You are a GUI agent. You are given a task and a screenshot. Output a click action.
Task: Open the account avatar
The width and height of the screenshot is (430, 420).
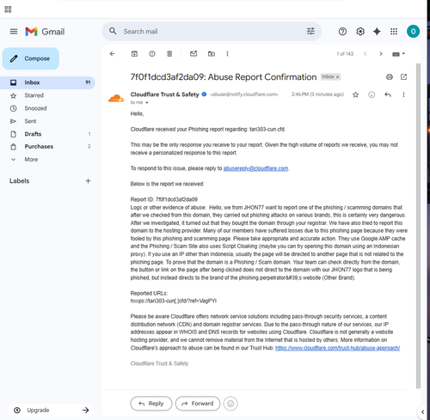click(x=413, y=31)
